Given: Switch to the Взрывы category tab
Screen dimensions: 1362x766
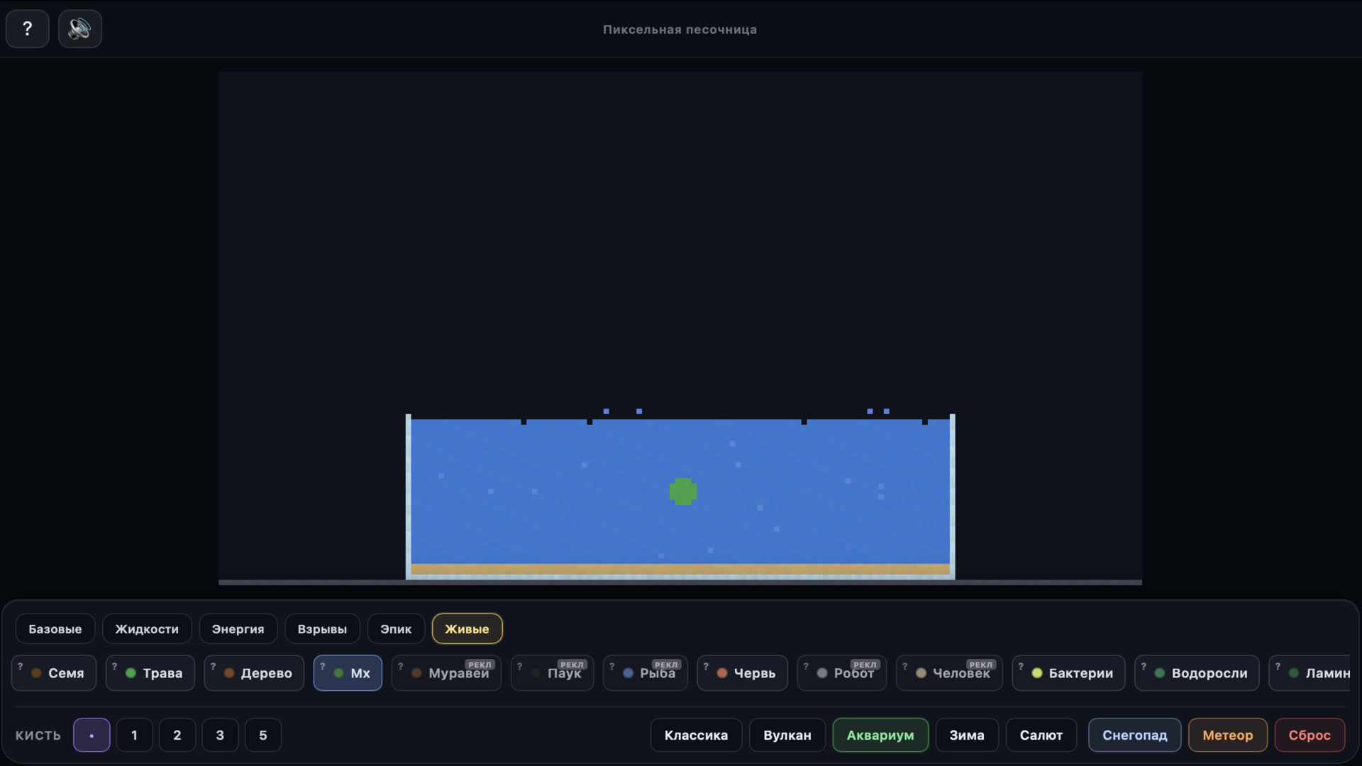Looking at the screenshot, I should tap(322, 628).
